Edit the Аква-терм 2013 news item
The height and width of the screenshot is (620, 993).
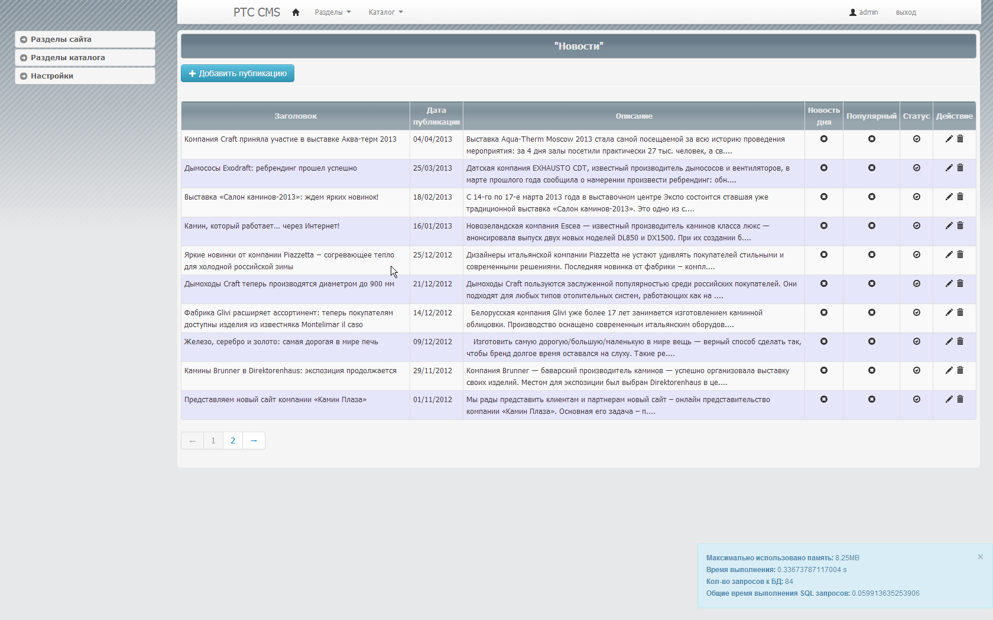tap(949, 139)
